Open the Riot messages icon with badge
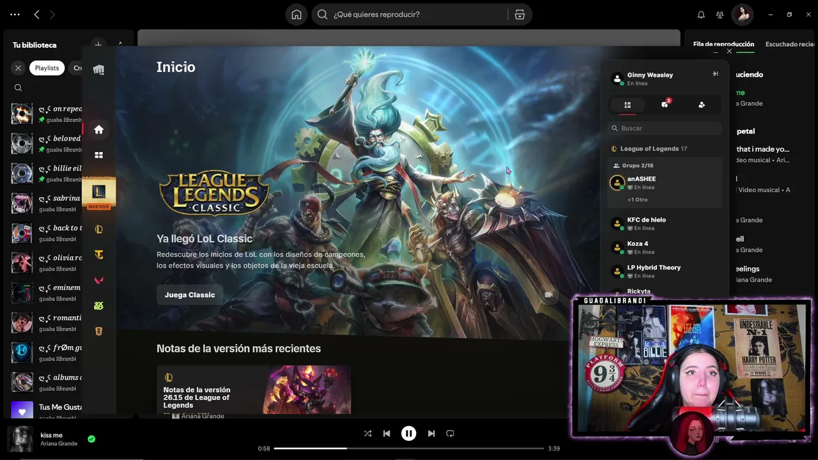 (x=665, y=104)
